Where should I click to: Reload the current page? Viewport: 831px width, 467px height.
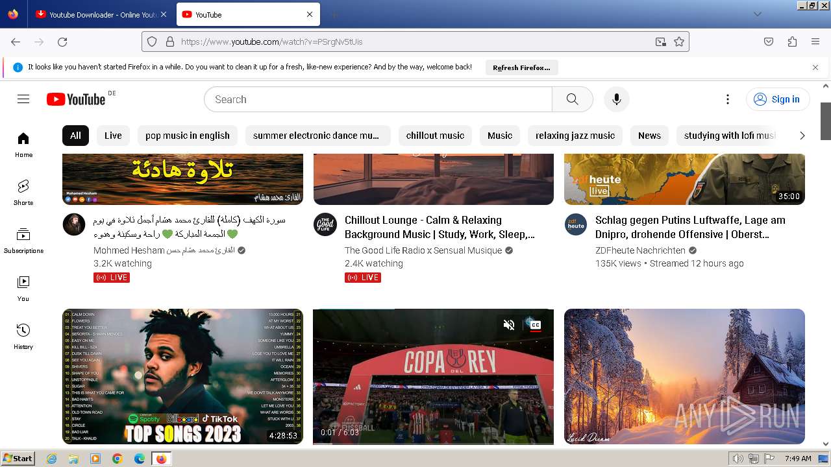(62, 42)
